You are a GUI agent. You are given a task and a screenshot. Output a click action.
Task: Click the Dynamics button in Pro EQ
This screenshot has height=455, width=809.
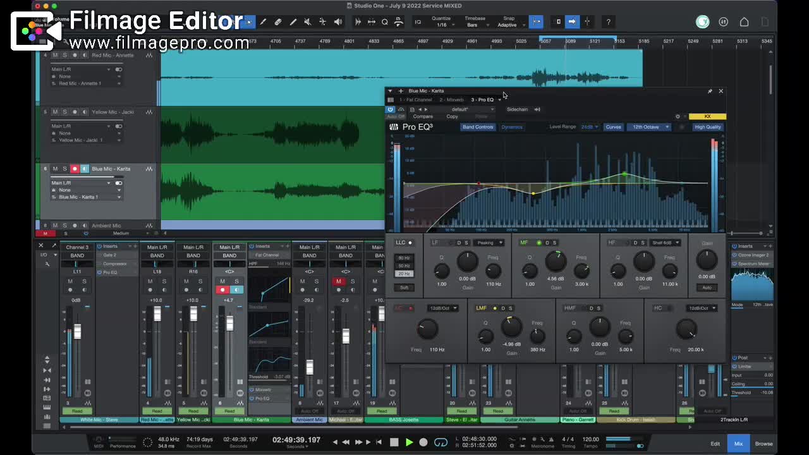(x=512, y=127)
